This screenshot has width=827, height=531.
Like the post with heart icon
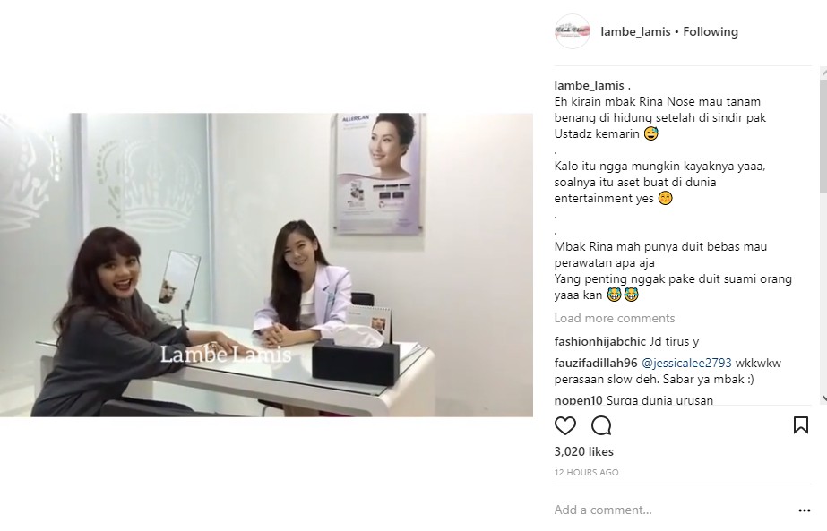pos(564,425)
